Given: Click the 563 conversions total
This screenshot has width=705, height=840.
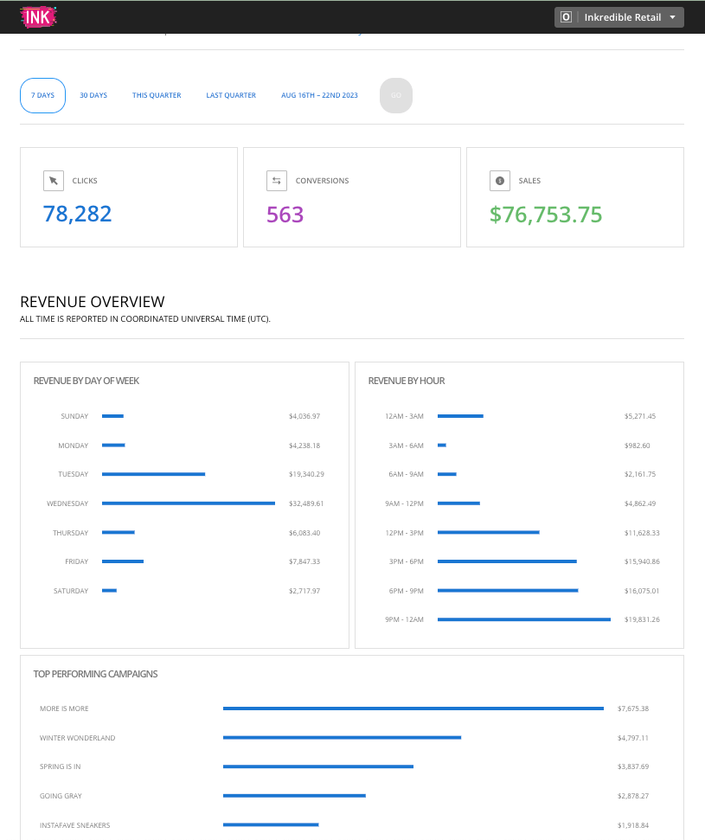Looking at the screenshot, I should [285, 215].
